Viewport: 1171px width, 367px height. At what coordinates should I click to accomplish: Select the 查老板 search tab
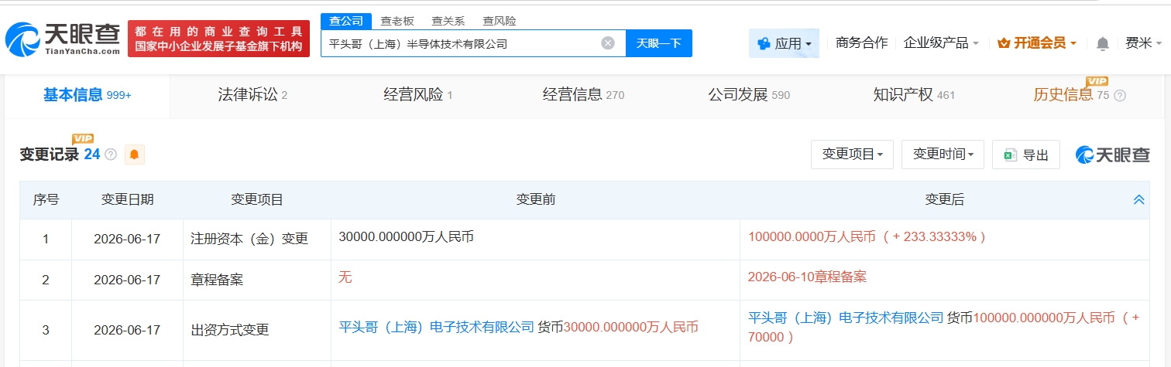pyautogui.click(x=397, y=21)
